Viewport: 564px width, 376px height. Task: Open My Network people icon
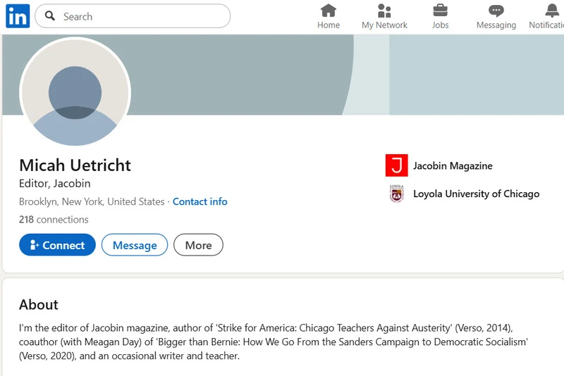384,11
